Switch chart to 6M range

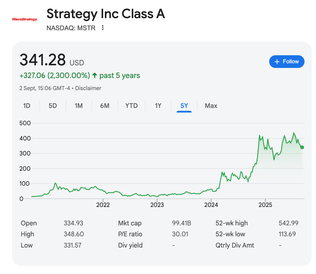point(105,106)
